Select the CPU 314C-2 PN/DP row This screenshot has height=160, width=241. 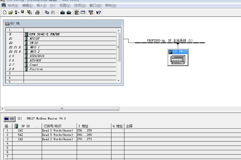point(61,34)
